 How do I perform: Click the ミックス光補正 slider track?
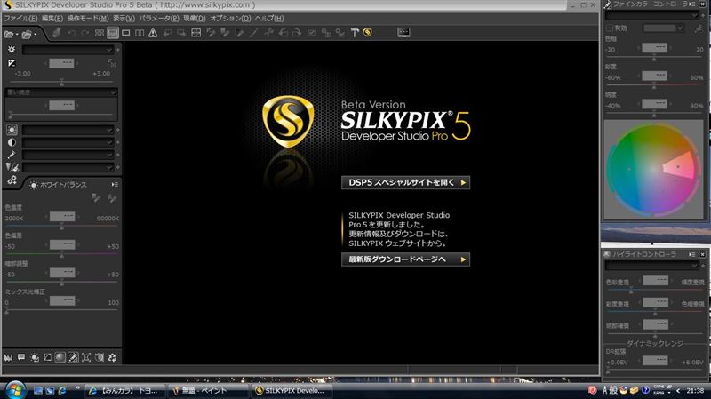[61, 310]
